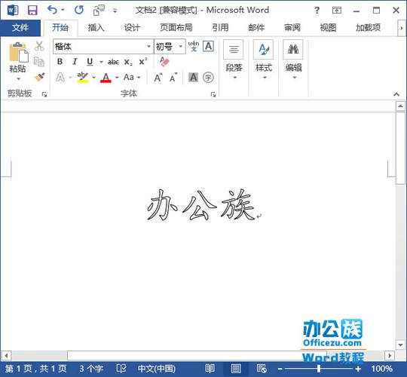Viewport: 407px width, 377px height.
Task: Click the Save icon in quick access toolbar
Action: tap(32, 11)
